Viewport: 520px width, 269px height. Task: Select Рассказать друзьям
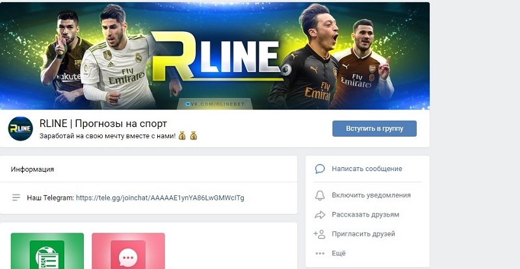tap(365, 215)
